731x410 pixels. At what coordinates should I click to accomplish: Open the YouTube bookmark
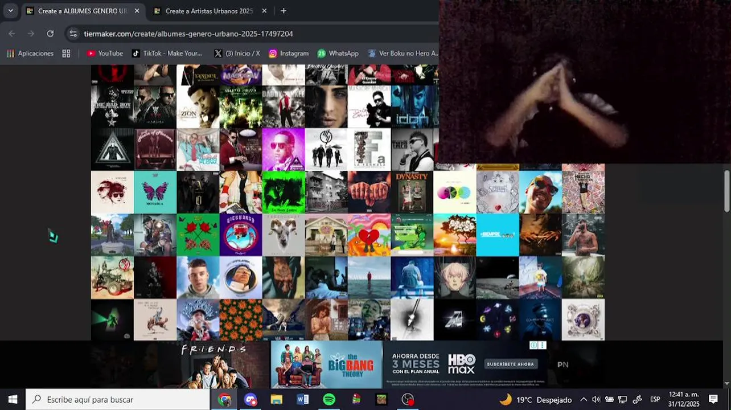tap(105, 53)
